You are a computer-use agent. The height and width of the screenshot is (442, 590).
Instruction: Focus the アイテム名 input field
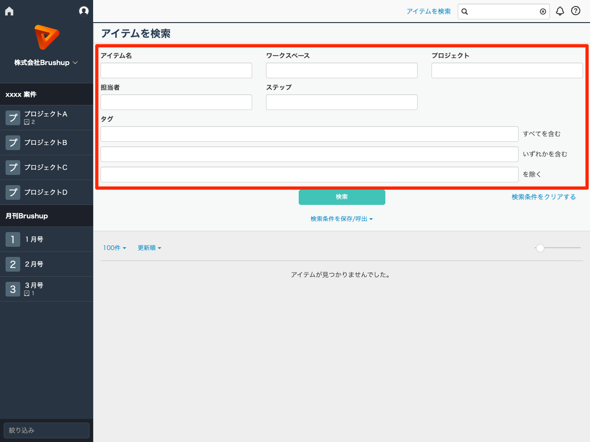(x=176, y=70)
